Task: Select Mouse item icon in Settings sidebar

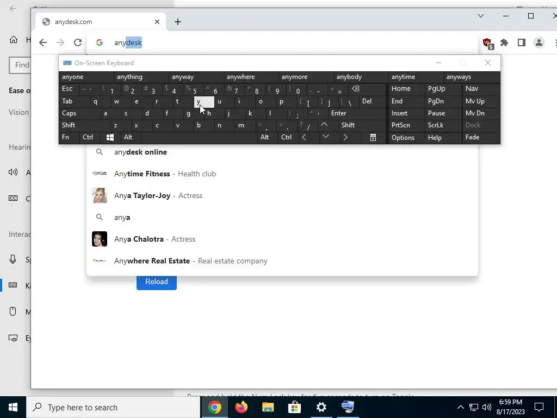Action: tap(13, 312)
